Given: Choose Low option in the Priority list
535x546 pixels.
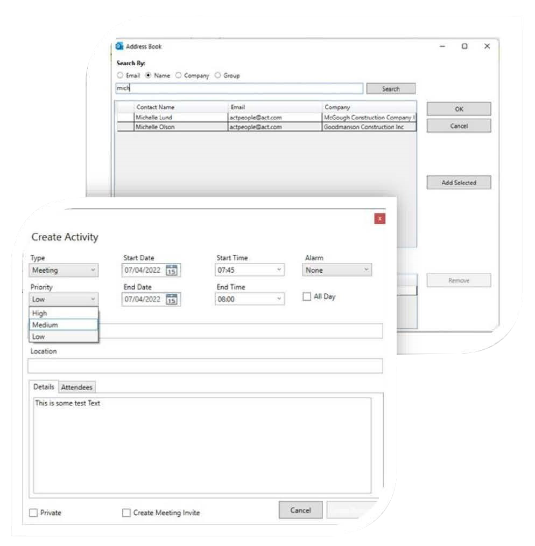Looking at the screenshot, I should tap(64, 337).
